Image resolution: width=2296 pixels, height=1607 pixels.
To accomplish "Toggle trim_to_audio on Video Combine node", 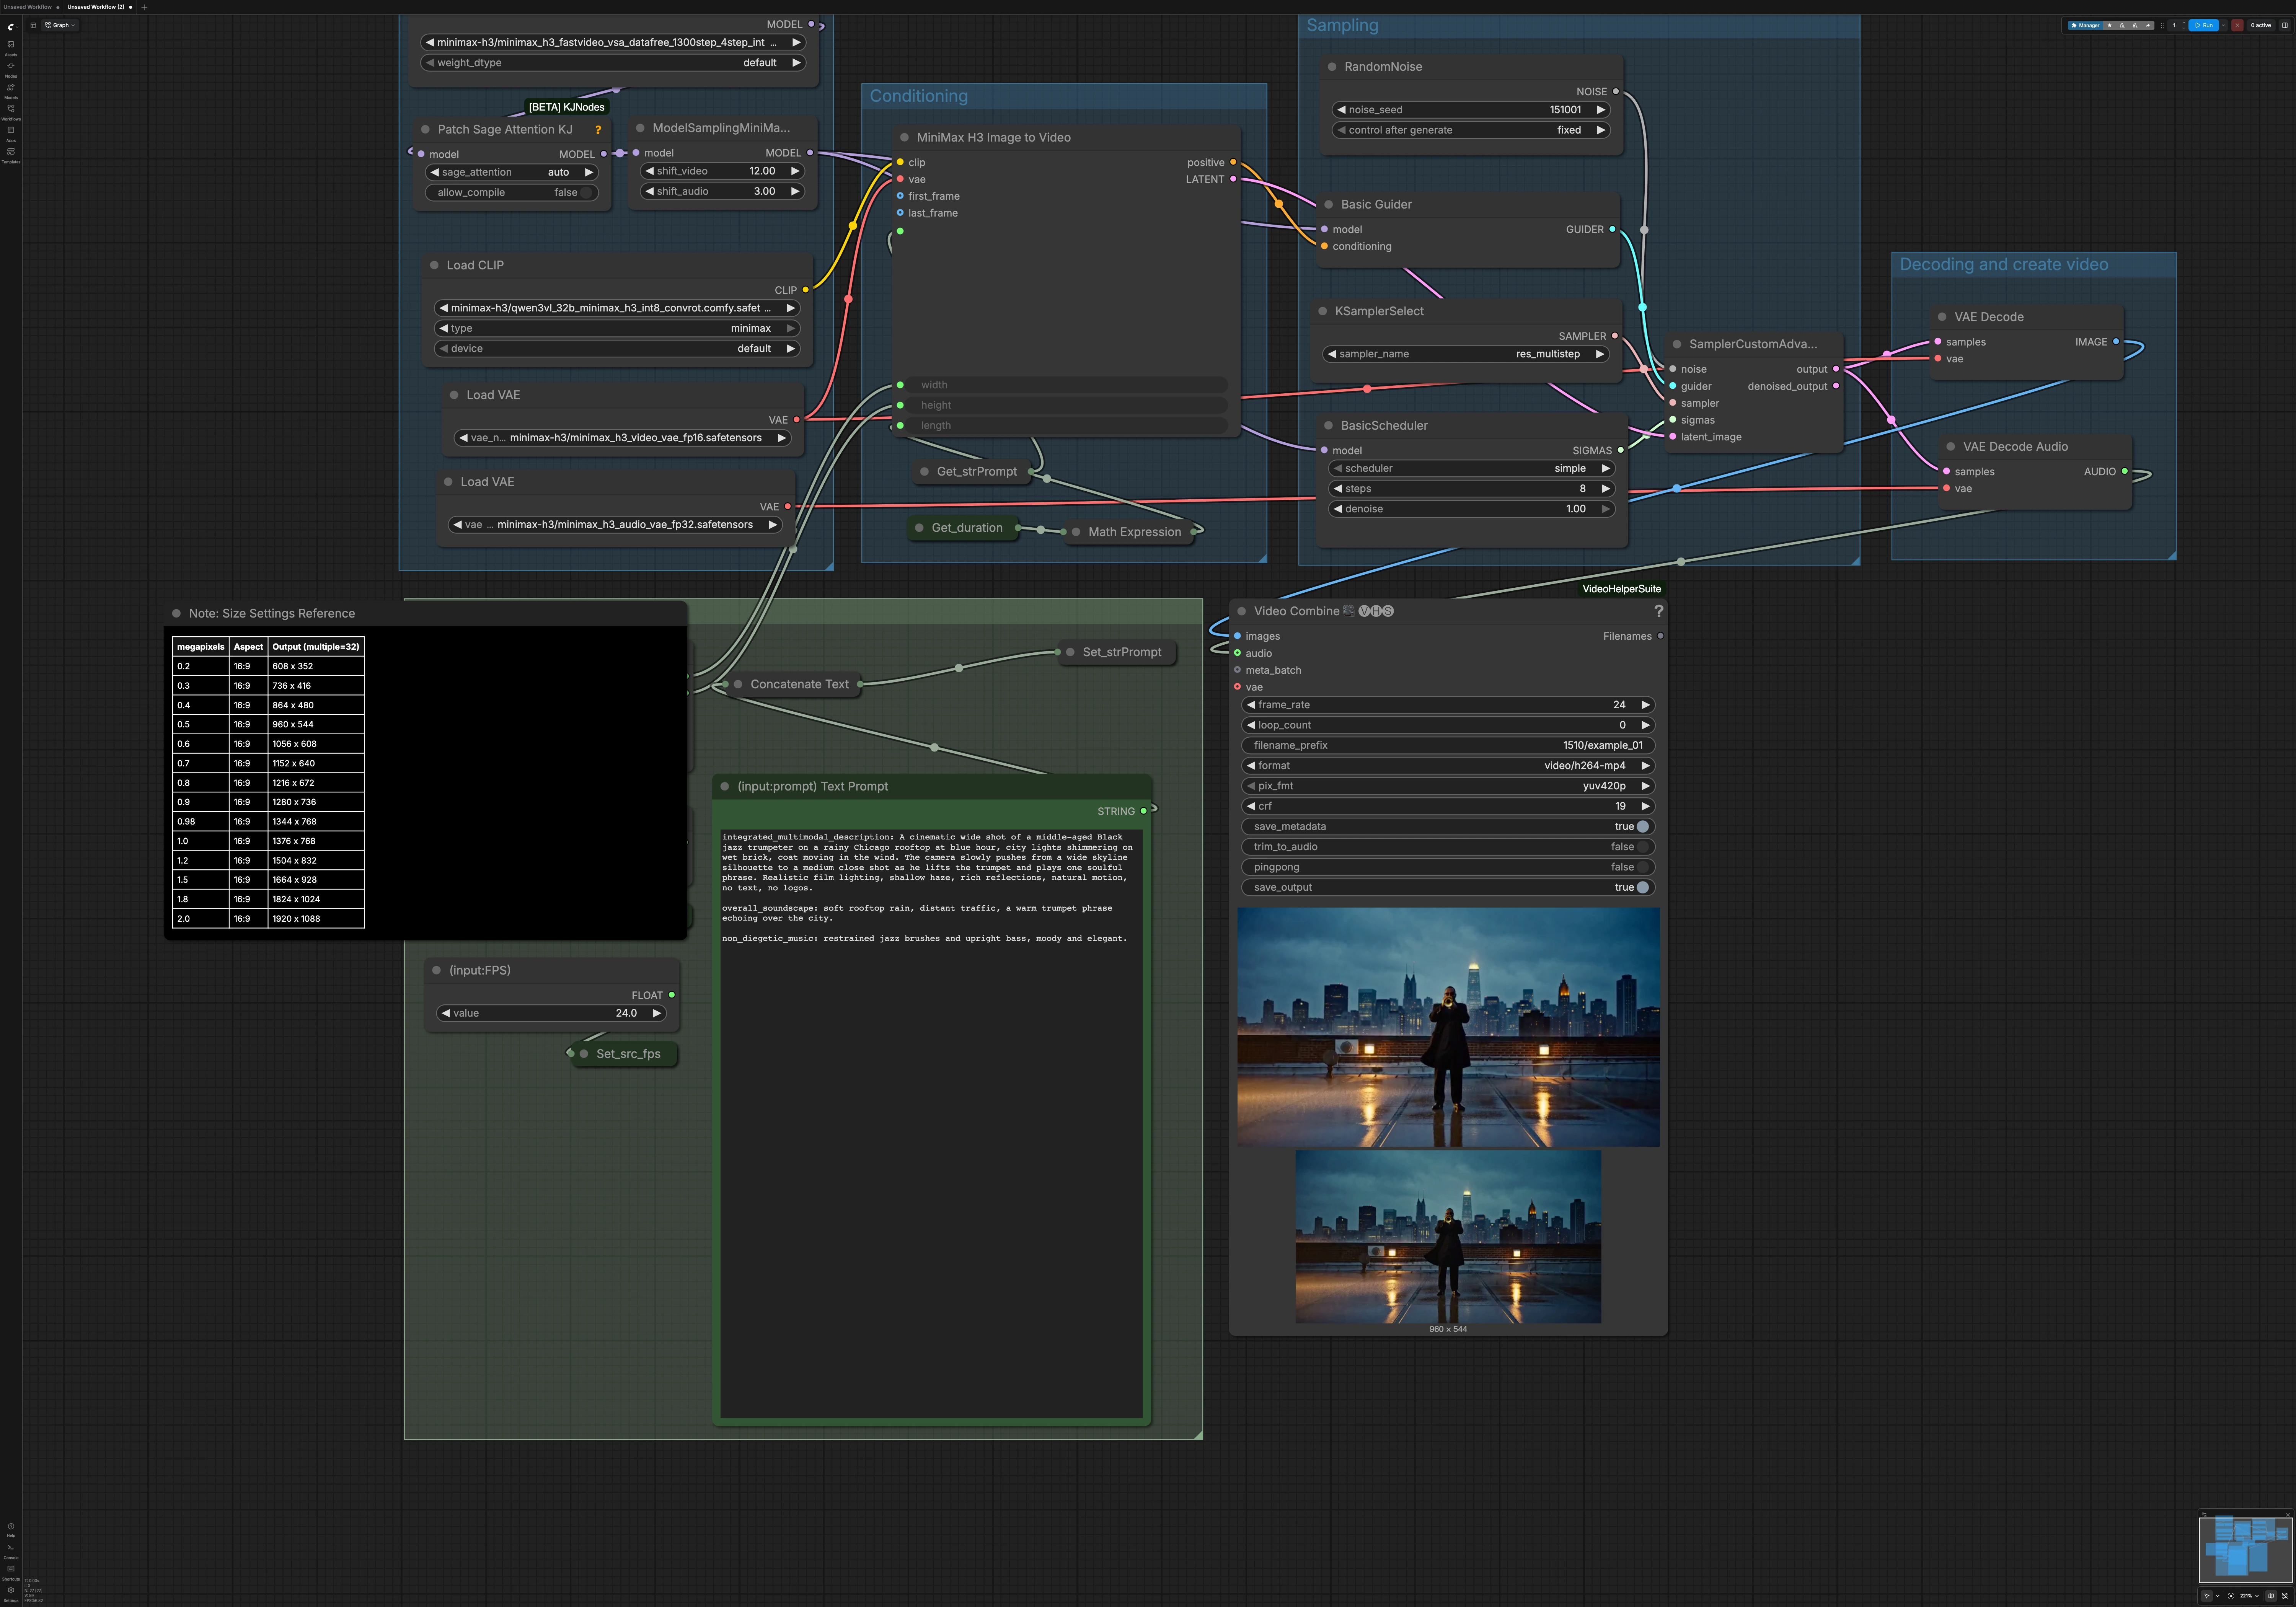I will tap(1448, 847).
